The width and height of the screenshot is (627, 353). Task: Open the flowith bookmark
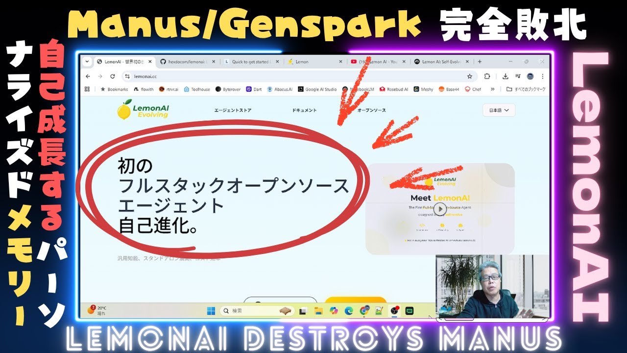pos(143,89)
